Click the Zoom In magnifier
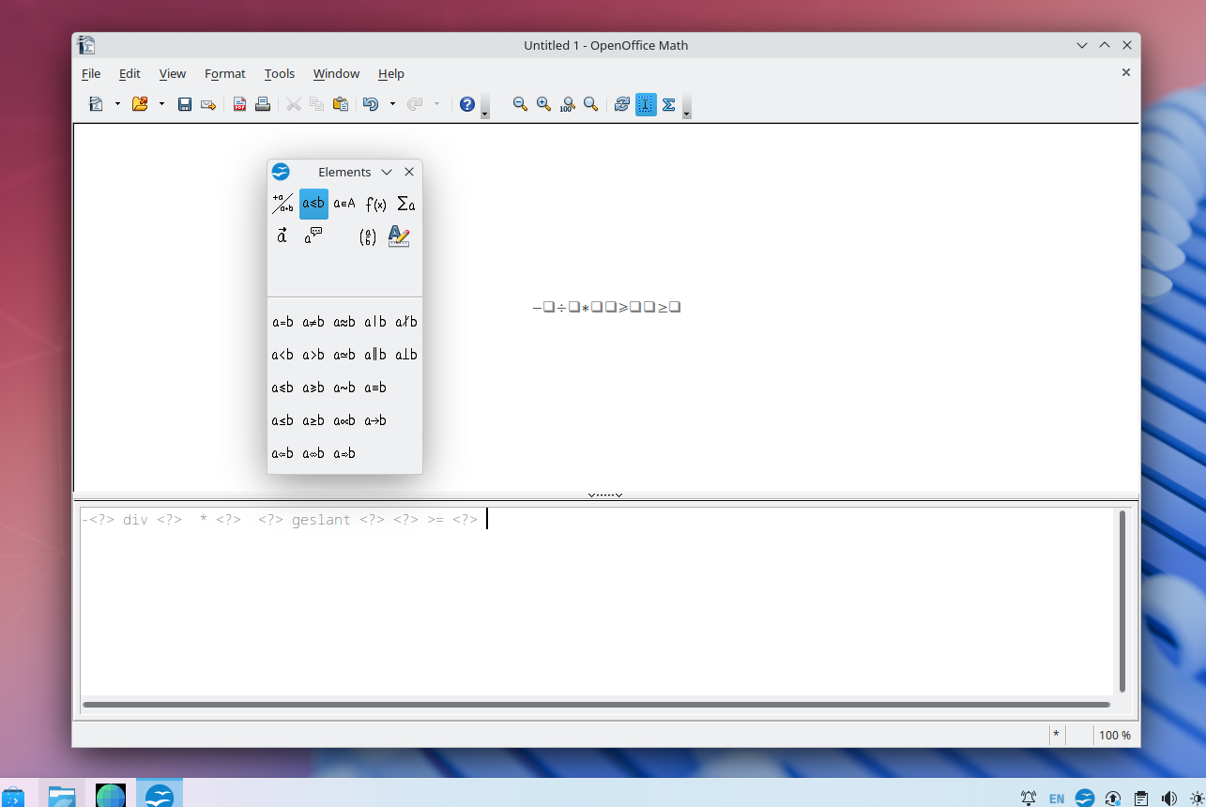Screen dimensions: 1206x807 click(543, 104)
